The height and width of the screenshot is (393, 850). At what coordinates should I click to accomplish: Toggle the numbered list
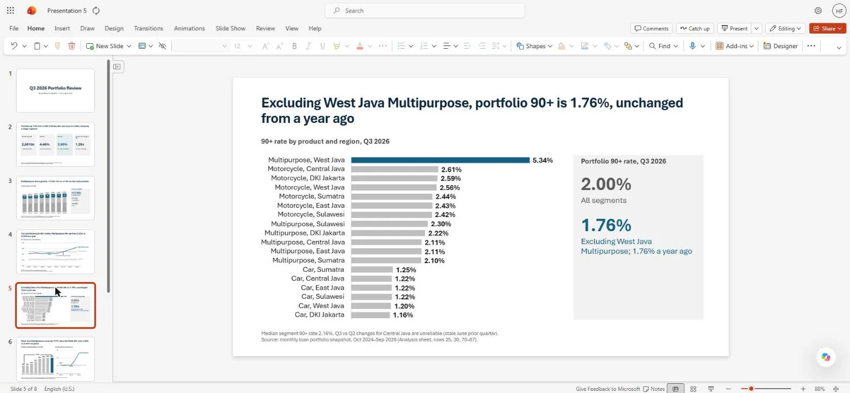tap(424, 46)
